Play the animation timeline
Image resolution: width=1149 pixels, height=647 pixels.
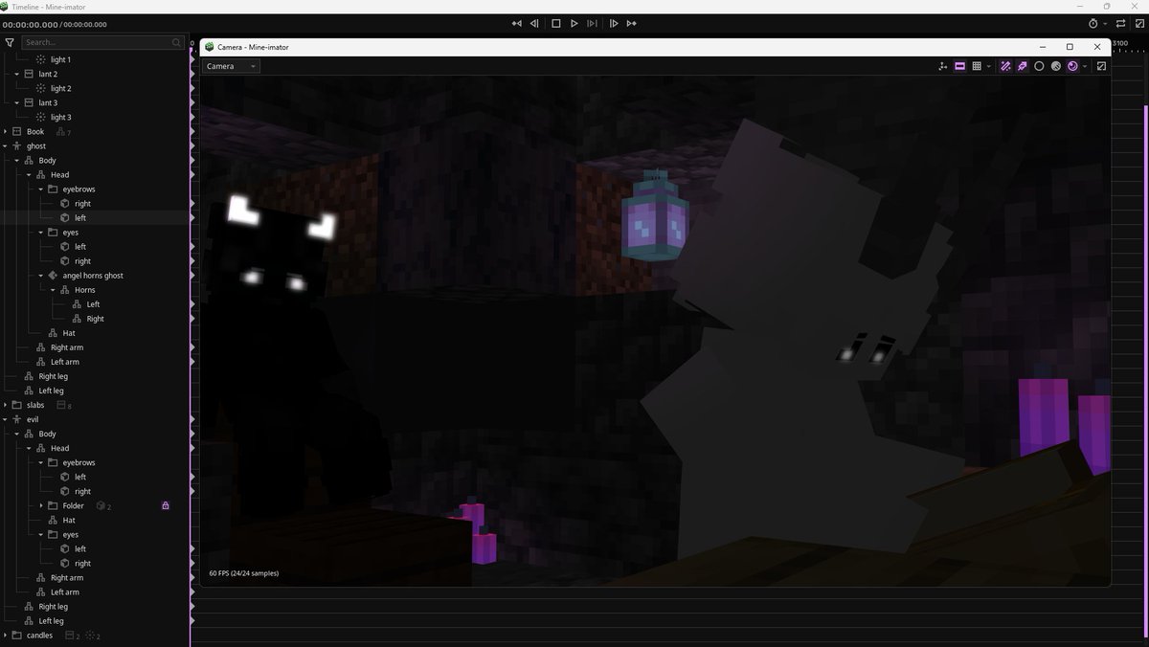(574, 23)
